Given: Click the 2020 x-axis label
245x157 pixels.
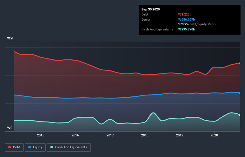Looking at the screenshot, I should (214, 135).
